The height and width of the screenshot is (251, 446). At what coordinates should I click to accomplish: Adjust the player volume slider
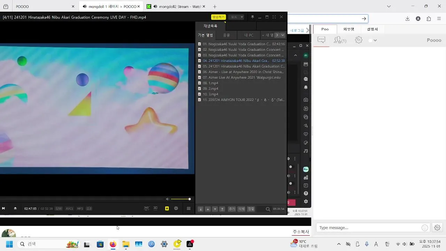181,199
